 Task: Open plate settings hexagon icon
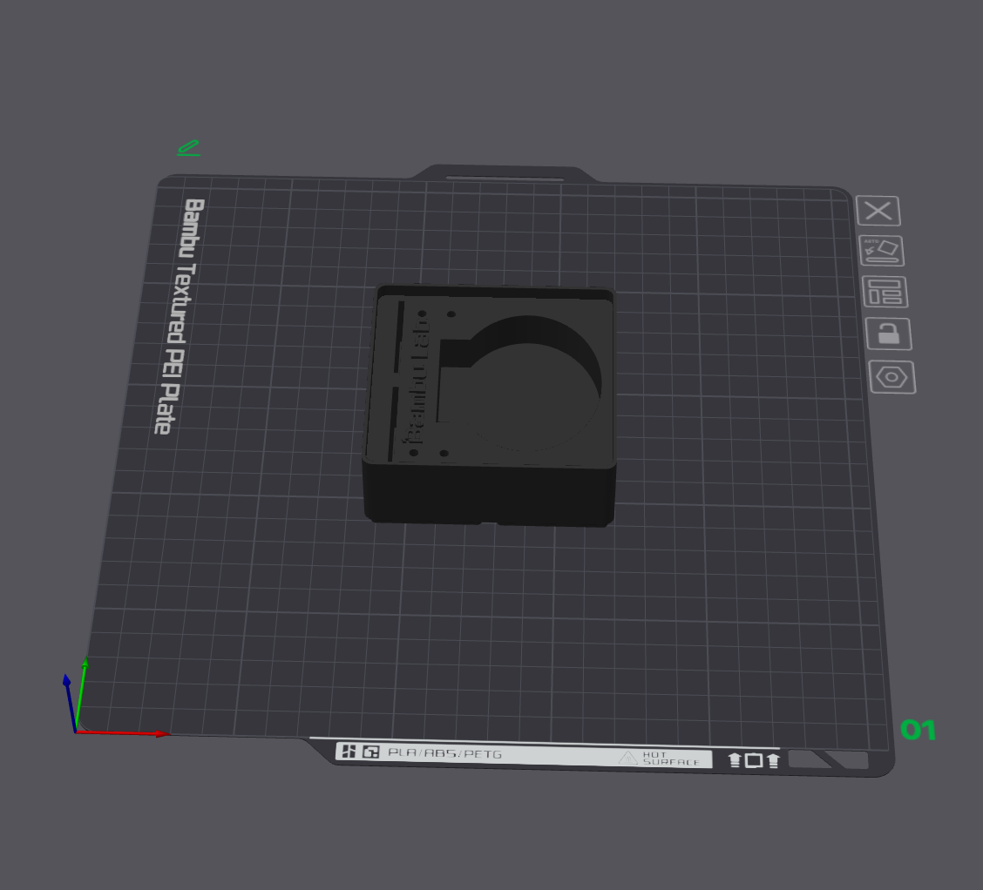(892, 377)
